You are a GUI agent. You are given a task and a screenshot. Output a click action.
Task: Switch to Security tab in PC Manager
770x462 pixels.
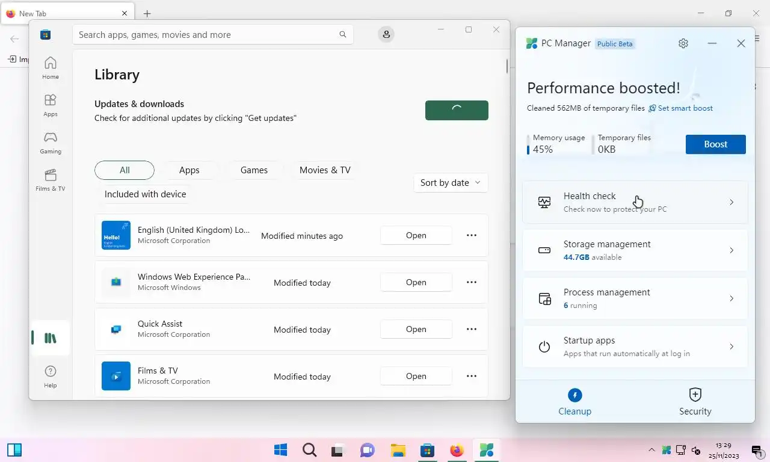pos(695,402)
